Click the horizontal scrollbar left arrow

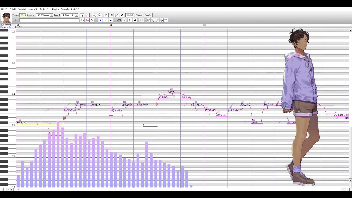pyautogui.click(x=18, y=189)
